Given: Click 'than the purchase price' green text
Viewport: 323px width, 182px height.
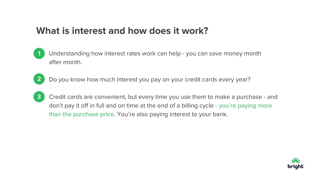Looking at the screenshot, I should 81,114.
